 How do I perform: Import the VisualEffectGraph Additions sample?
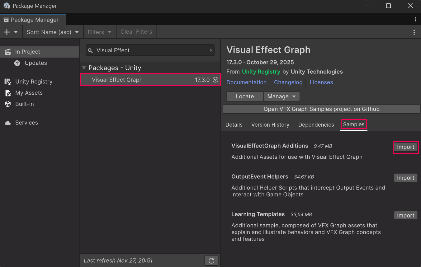tap(405, 147)
